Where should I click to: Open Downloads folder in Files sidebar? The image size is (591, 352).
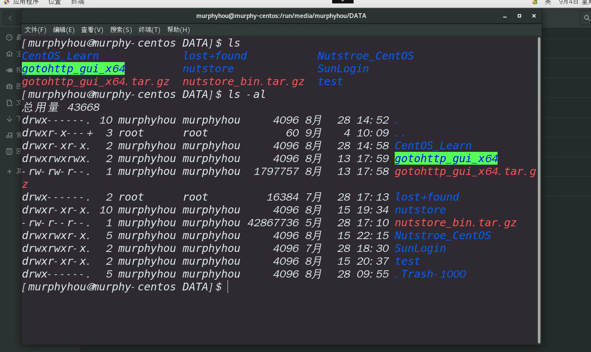point(9,119)
